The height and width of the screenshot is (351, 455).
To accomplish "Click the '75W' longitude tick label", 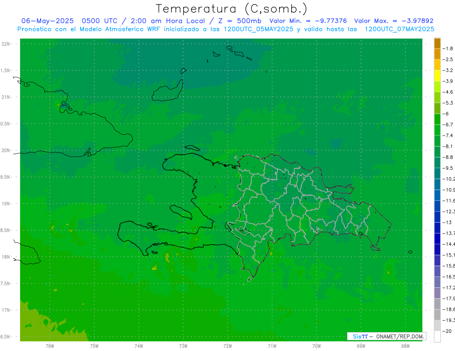I will tap(94, 346).
